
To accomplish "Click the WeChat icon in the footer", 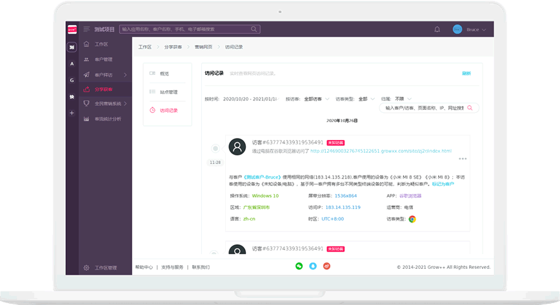I will [x=299, y=266].
